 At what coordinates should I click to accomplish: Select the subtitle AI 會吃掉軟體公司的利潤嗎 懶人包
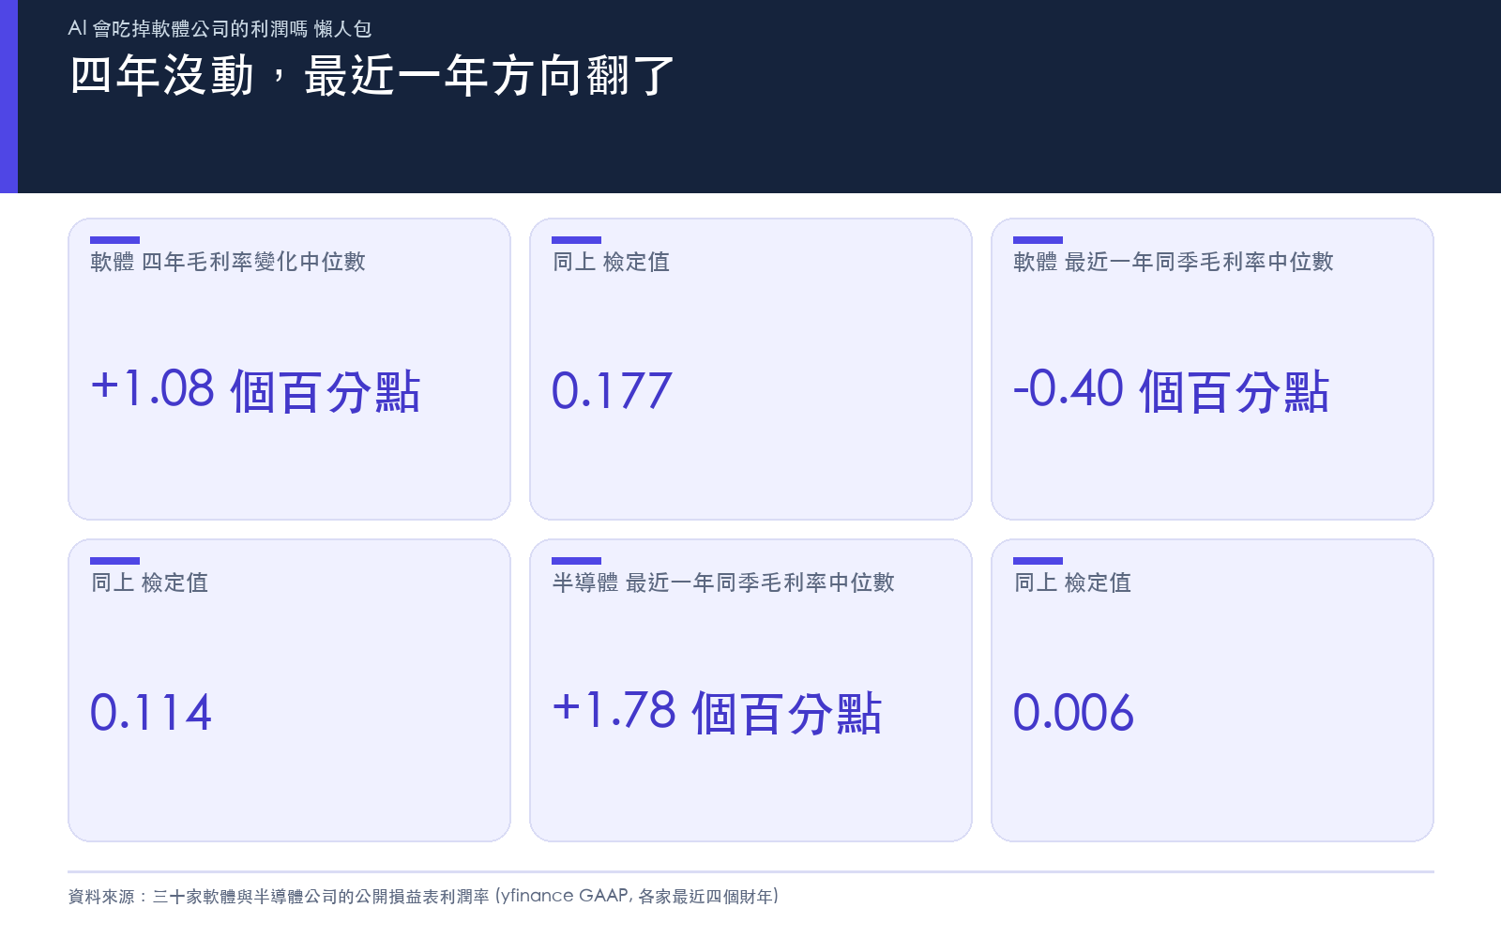click(x=220, y=29)
